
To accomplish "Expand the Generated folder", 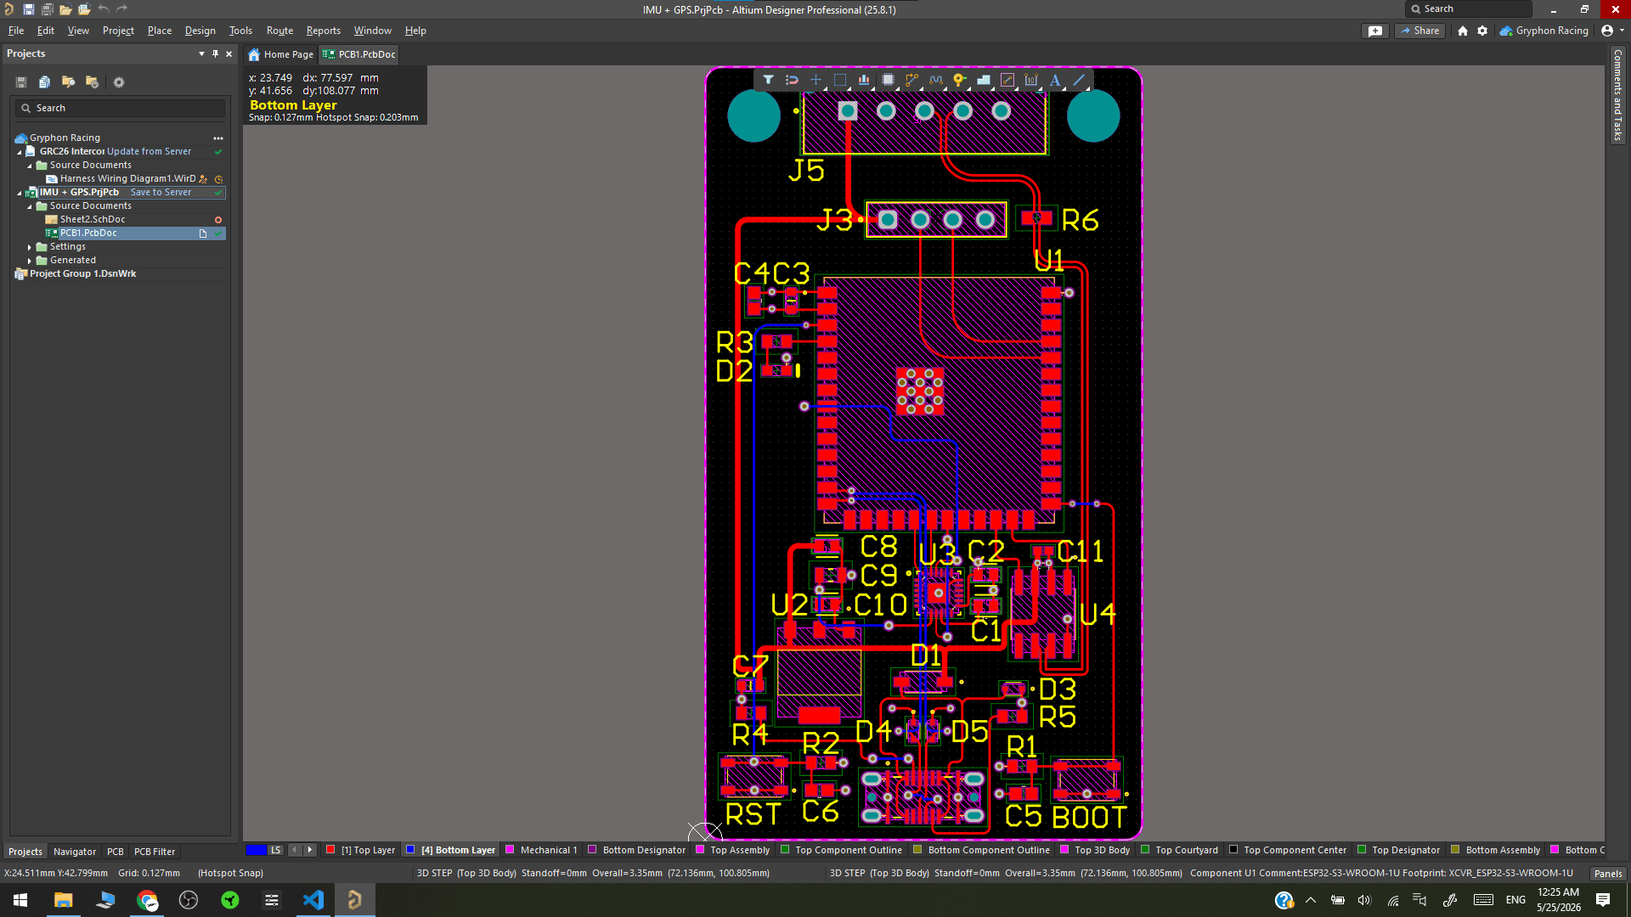I will 30,261.
